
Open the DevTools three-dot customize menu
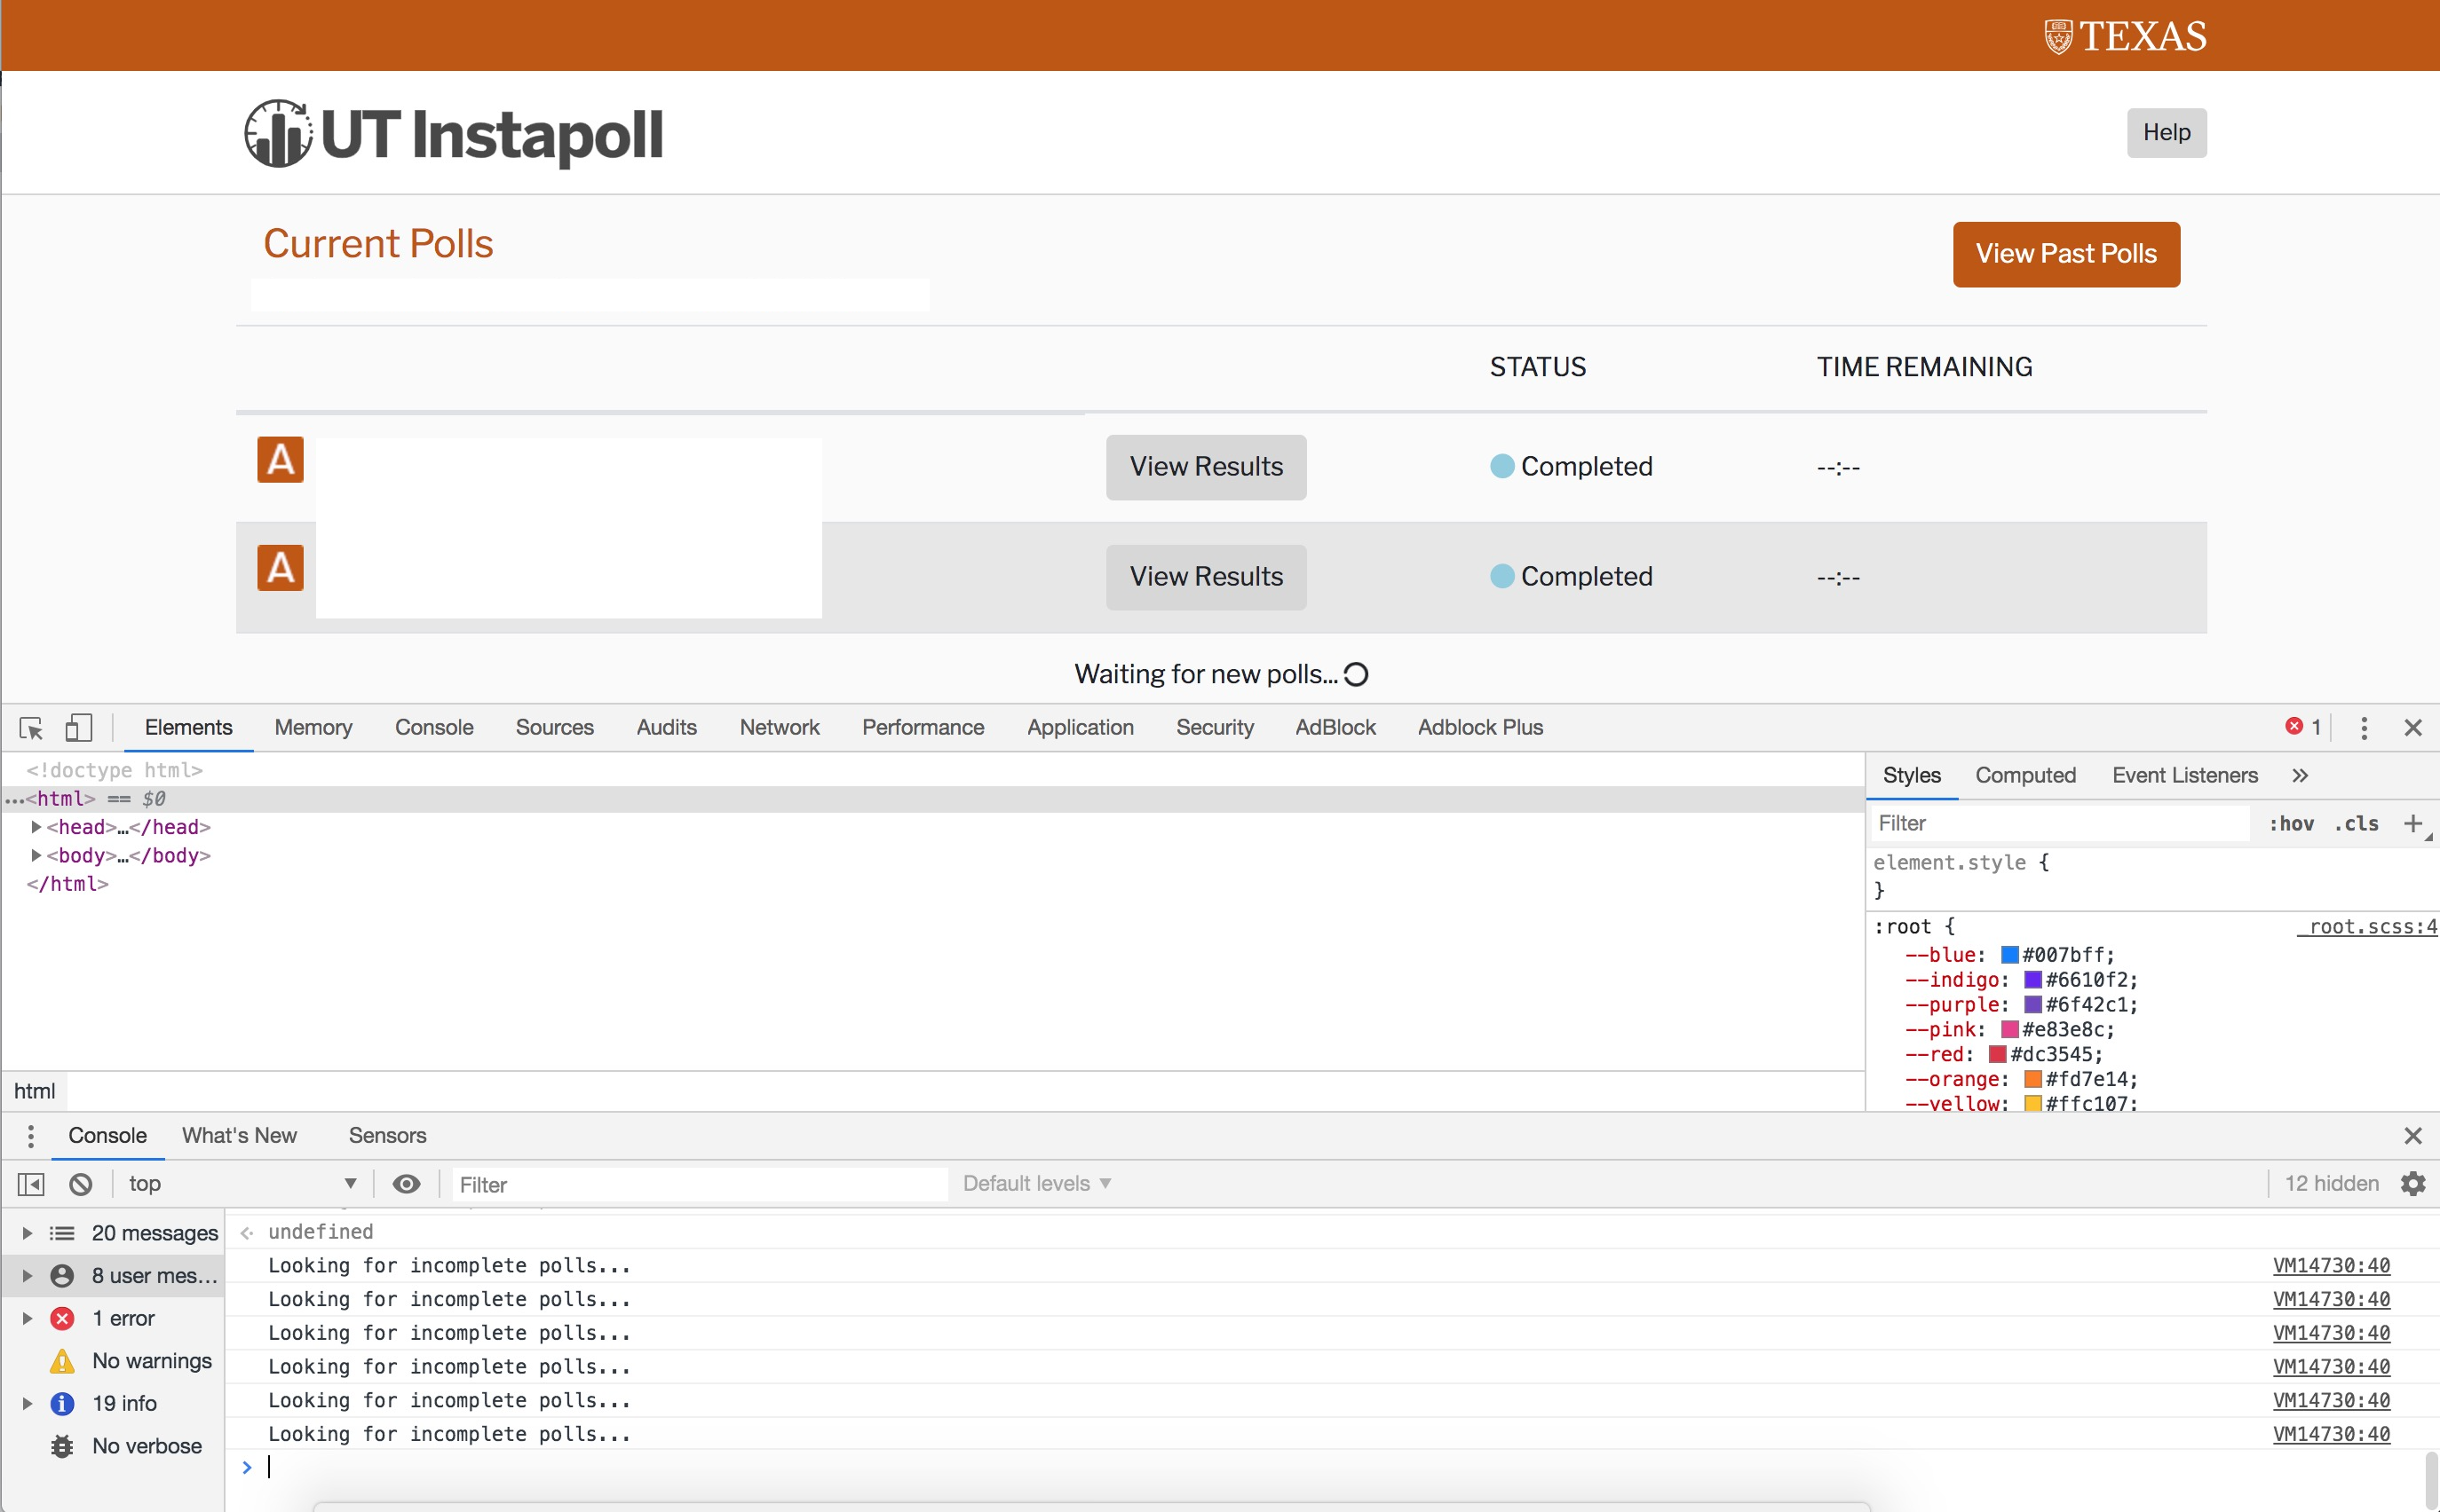click(2364, 728)
